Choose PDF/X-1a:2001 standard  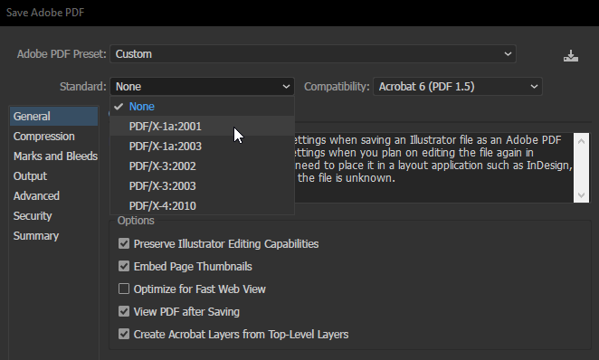[x=202, y=127]
